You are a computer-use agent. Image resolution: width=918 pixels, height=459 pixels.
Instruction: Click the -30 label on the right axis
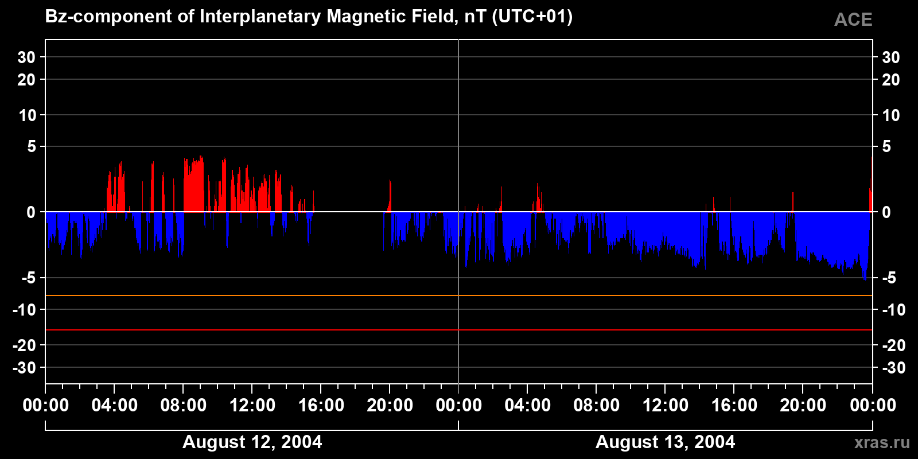[x=893, y=368]
